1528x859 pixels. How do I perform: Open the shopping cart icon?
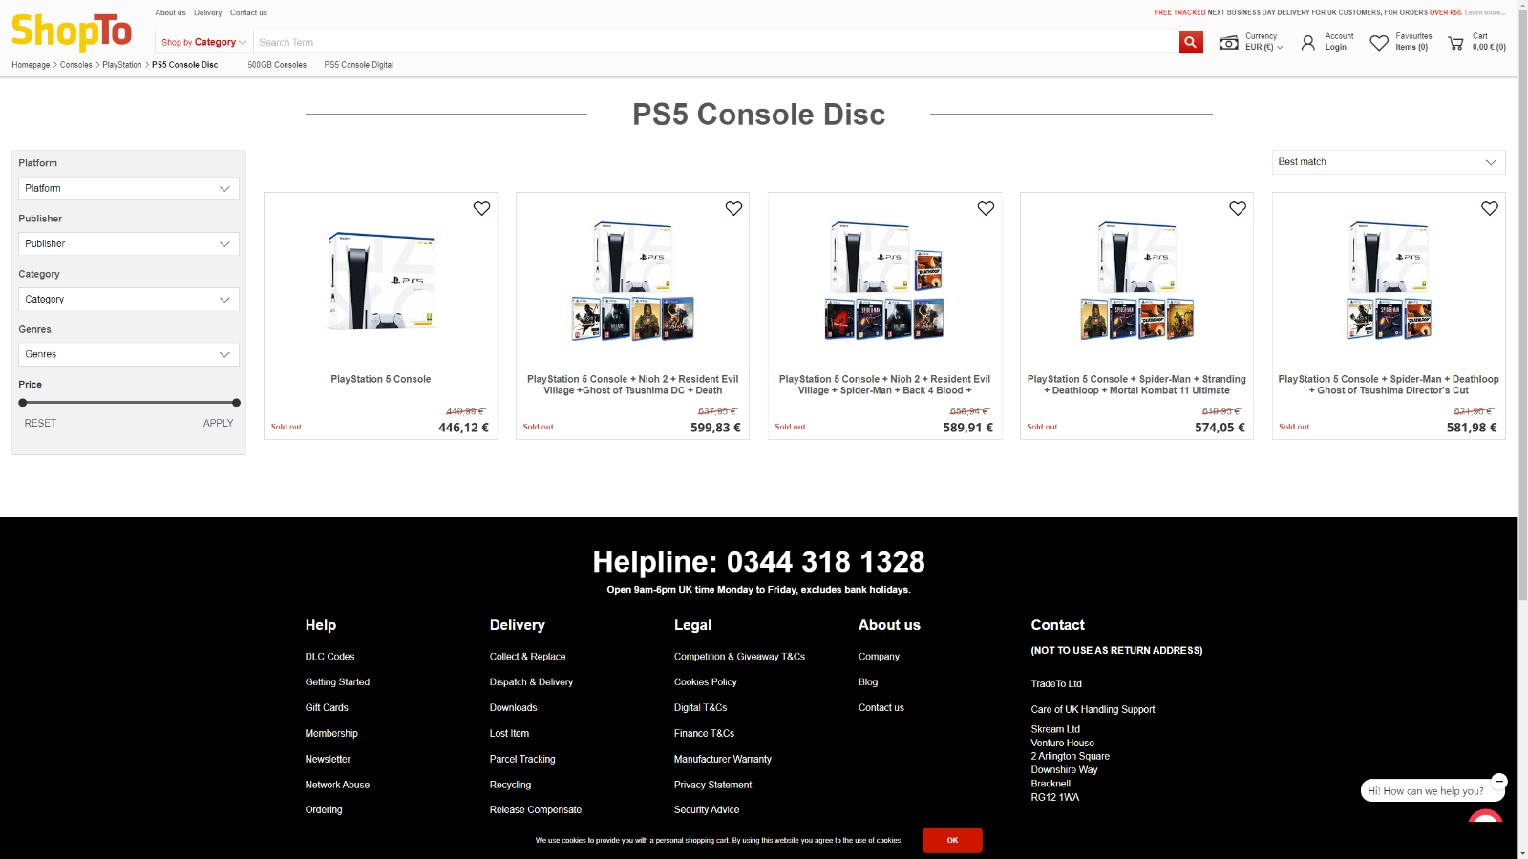pos(1455,43)
